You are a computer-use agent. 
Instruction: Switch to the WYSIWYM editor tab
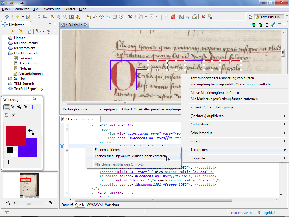point(95,205)
